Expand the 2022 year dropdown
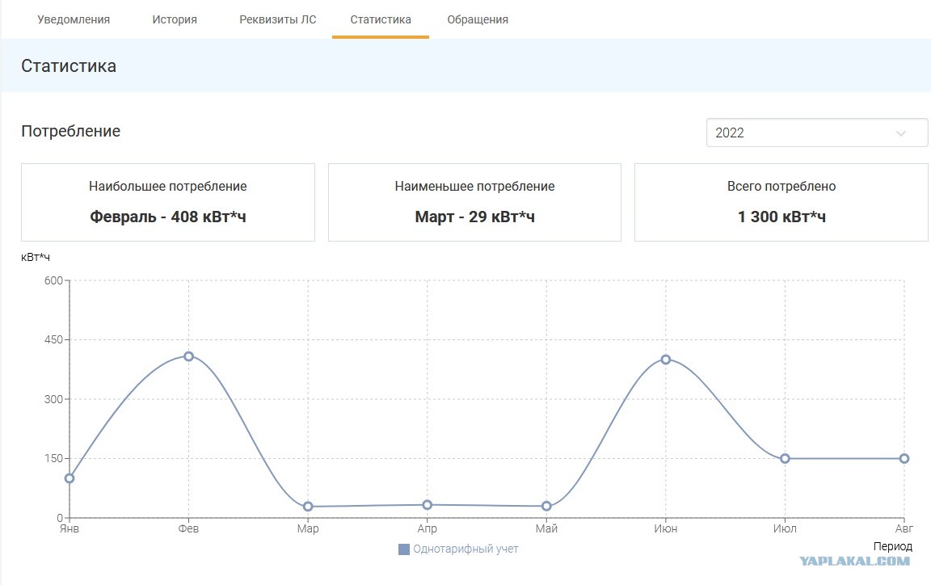Image resolution: width=931 pixels, height=585 pixels. click(816, 133)
